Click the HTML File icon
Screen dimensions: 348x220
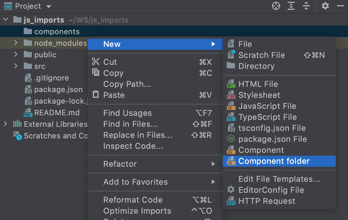231,84
